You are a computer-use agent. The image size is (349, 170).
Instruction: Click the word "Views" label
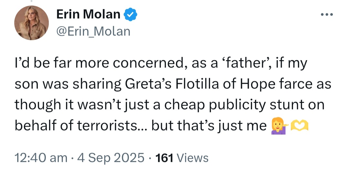(193, 158)
